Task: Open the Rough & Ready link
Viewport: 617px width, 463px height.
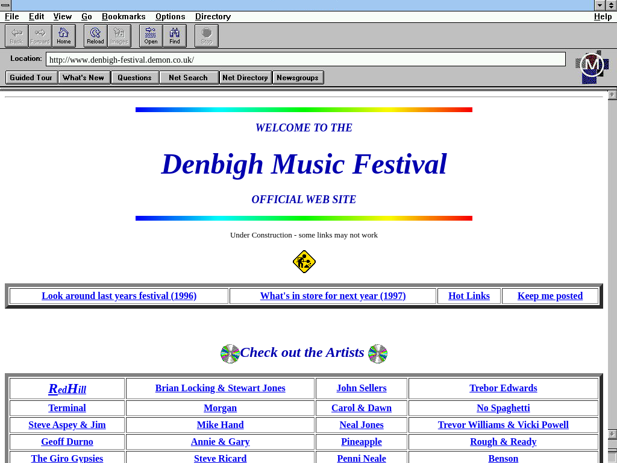Action: [503, 442]
